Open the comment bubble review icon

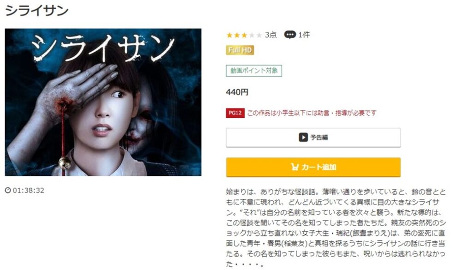(290, 35)
